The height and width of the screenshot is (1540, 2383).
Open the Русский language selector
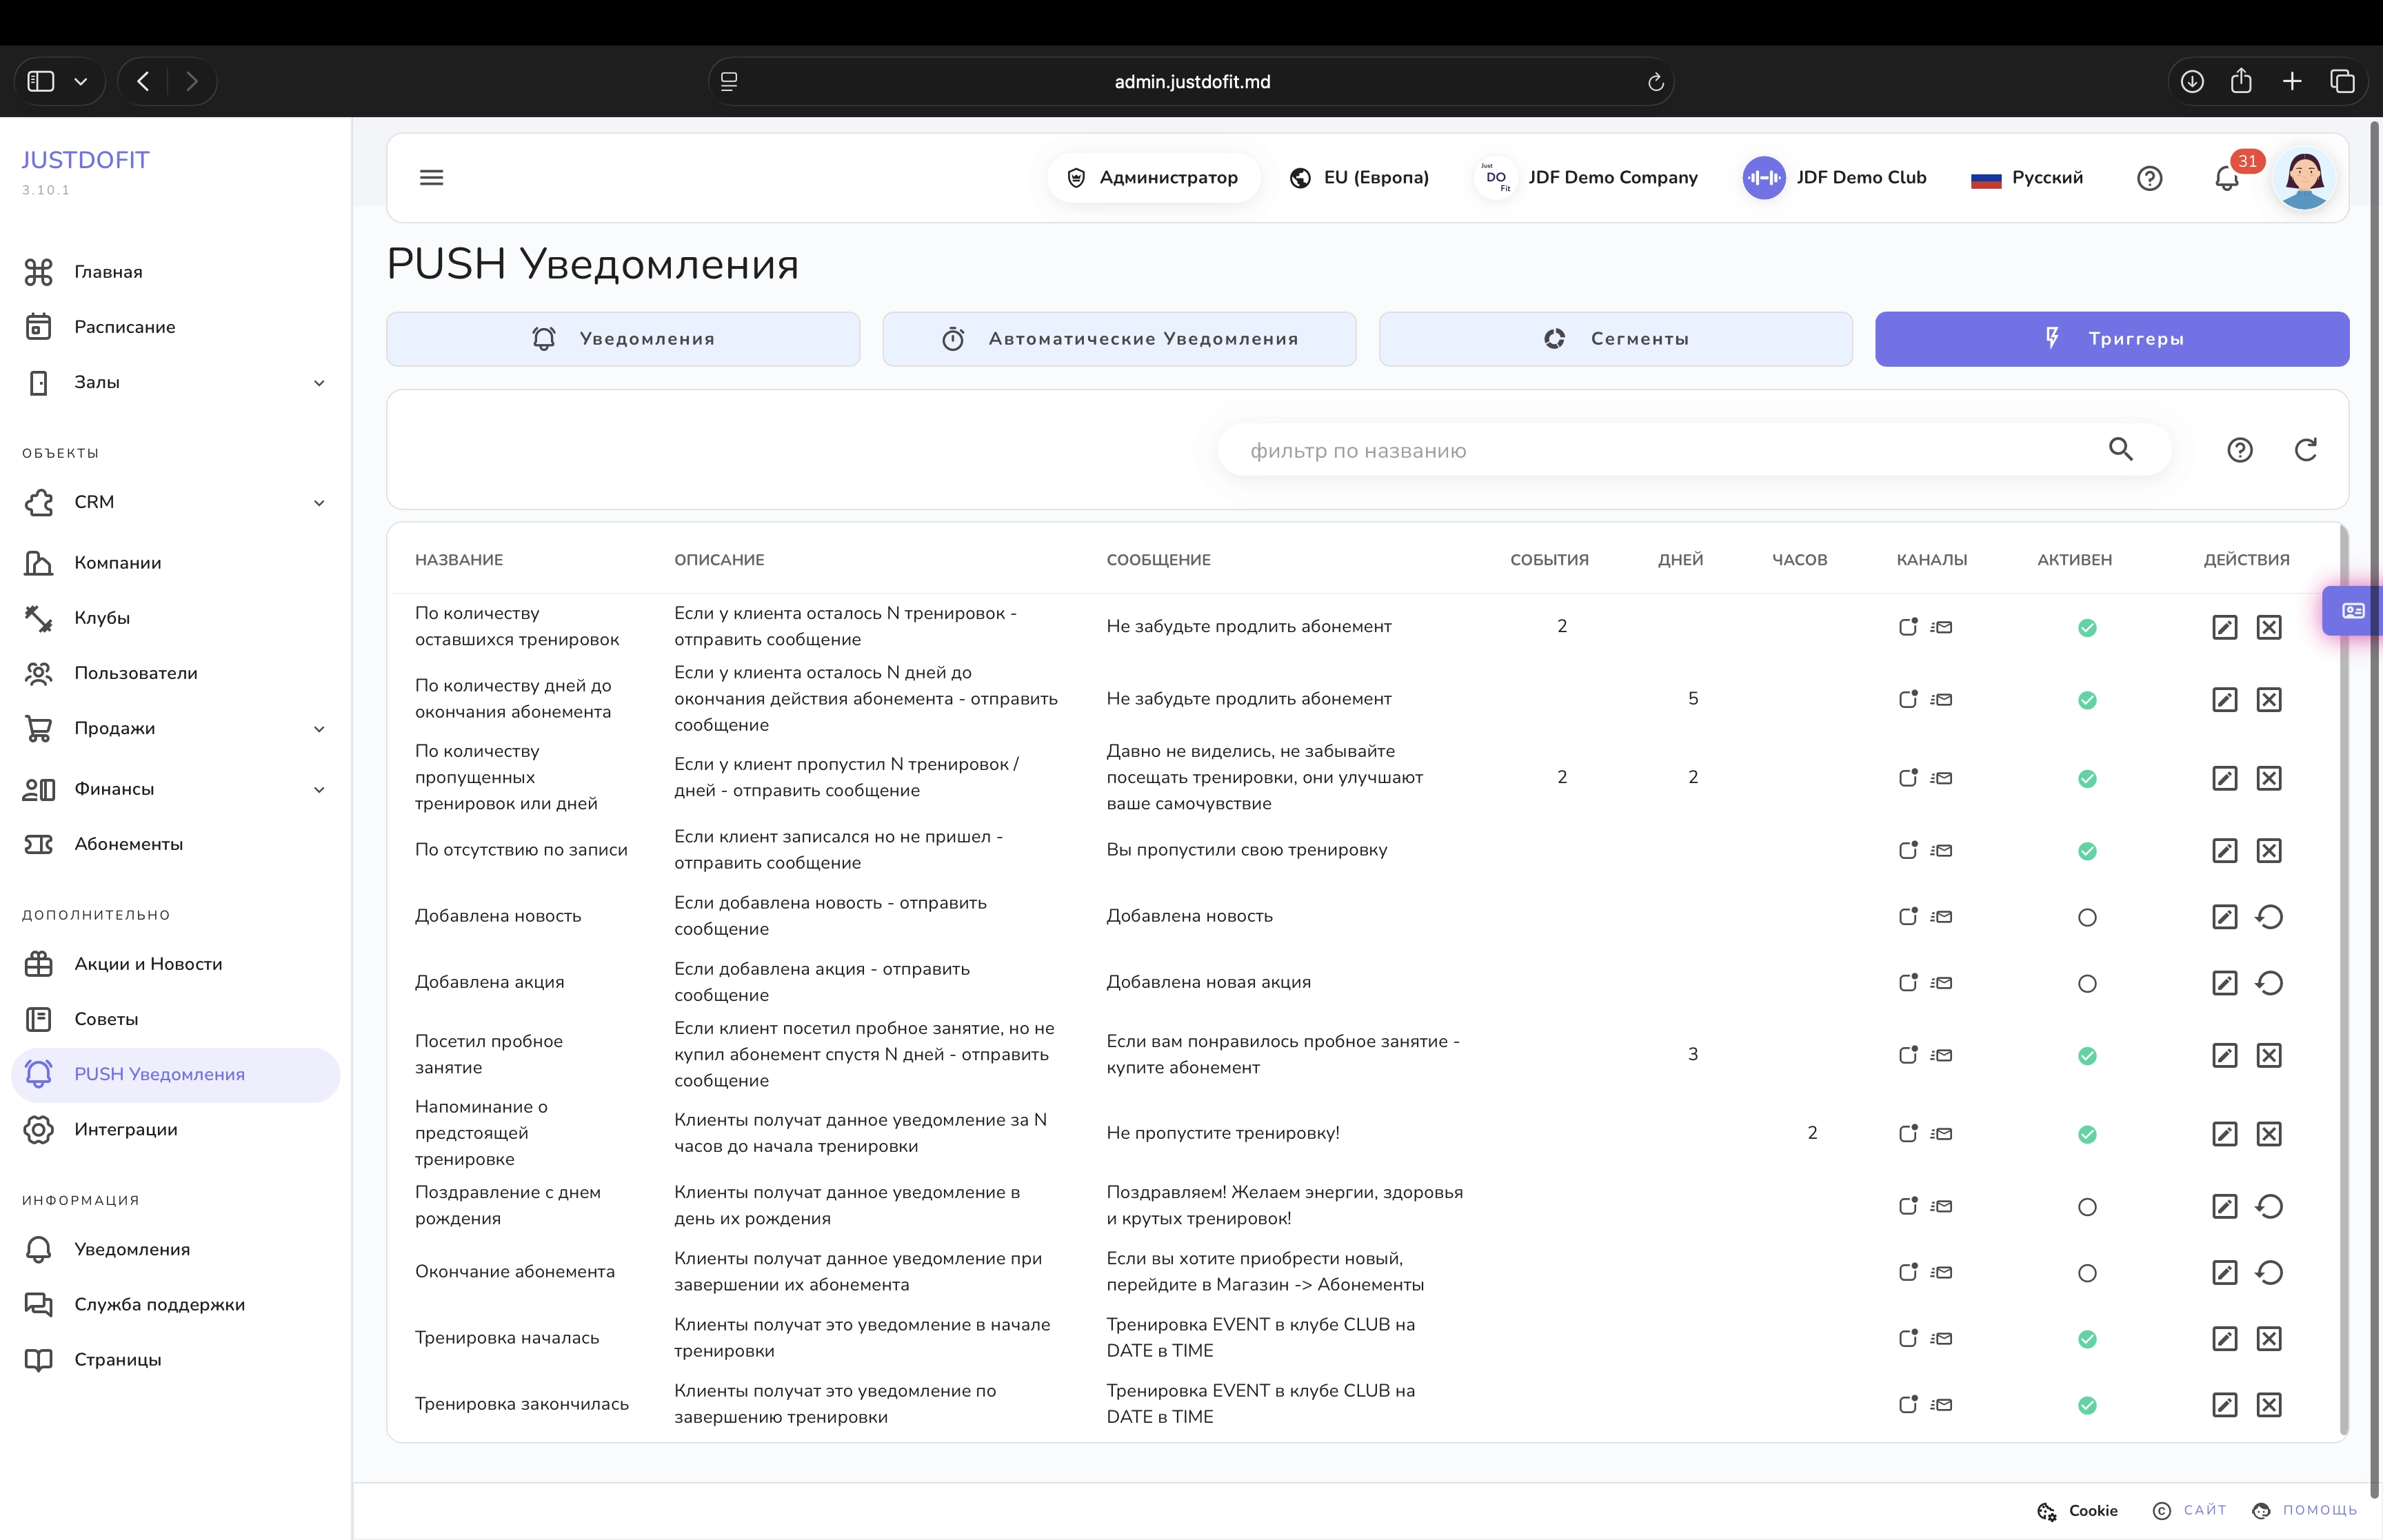tap(2027, 178)
